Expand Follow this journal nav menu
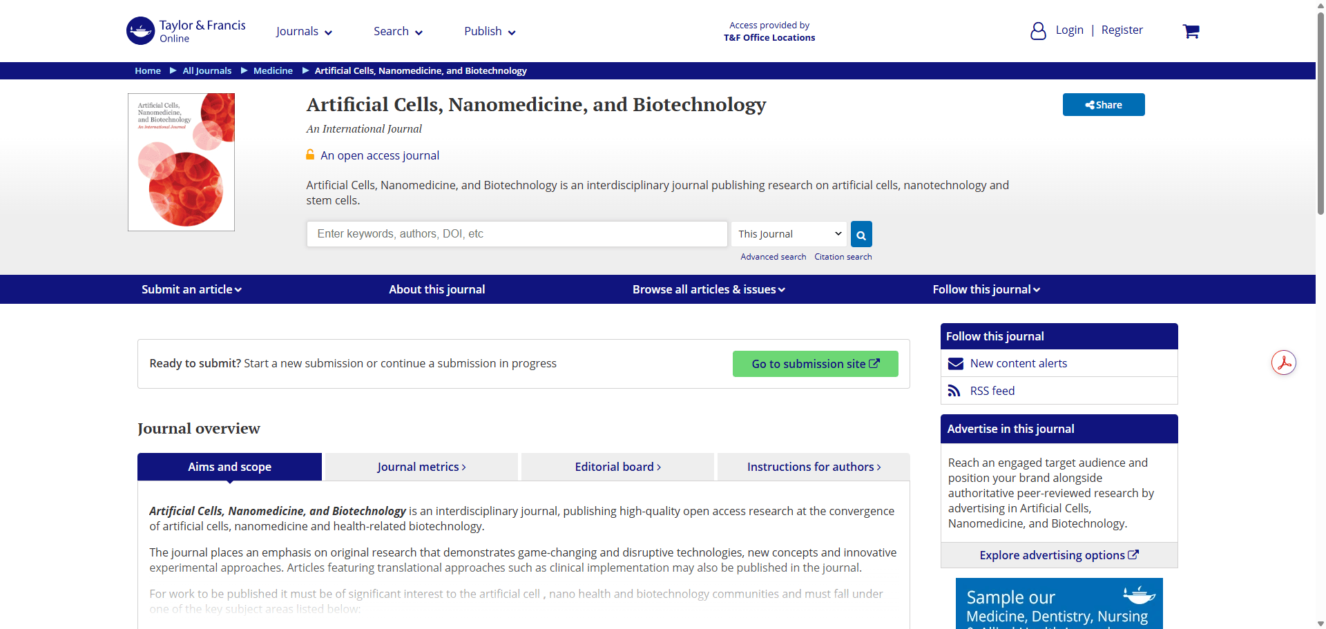The image size is (1326, 629). [x=986, y=289]
